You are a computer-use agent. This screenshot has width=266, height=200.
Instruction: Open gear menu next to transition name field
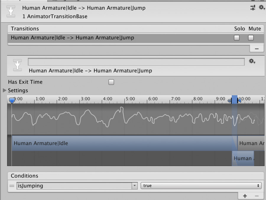point(252,61)
